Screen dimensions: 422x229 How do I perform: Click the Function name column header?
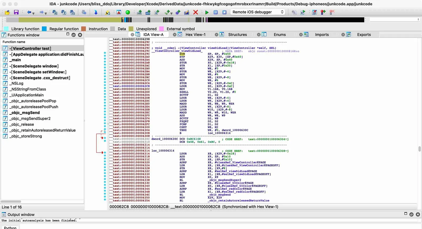click(x=42, y=42)
